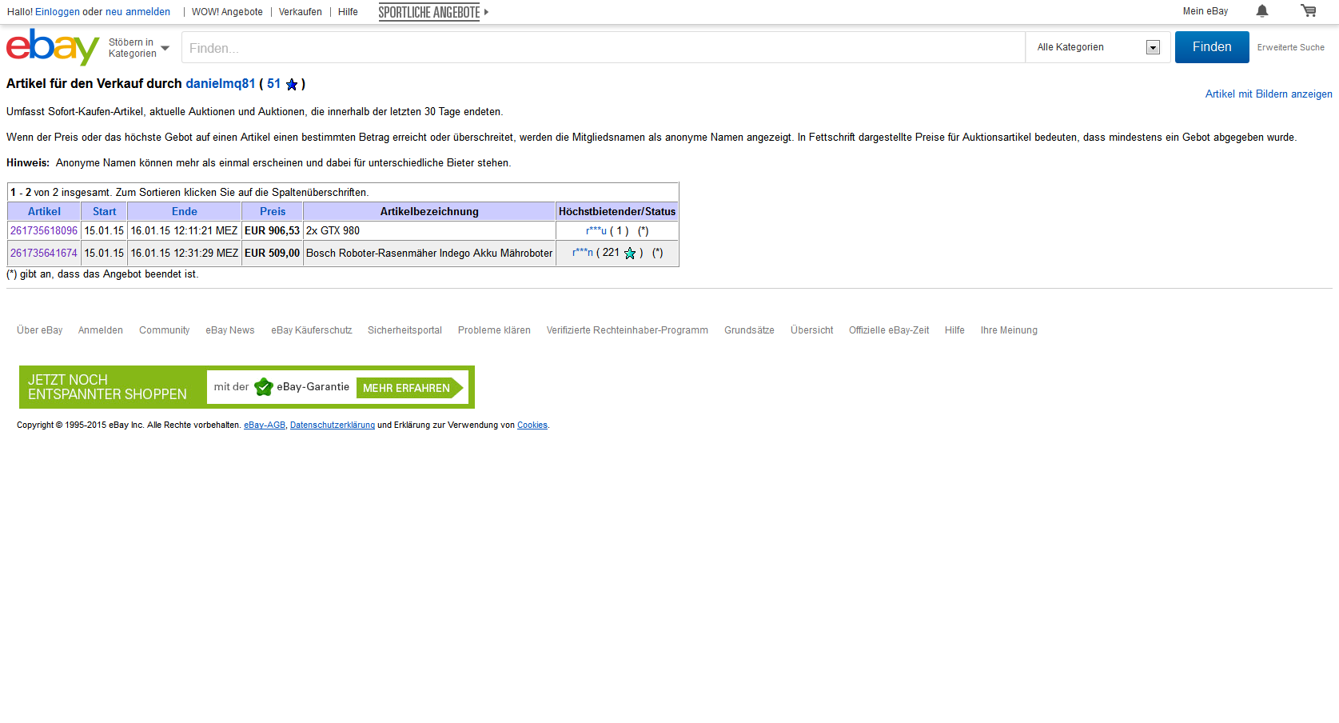Open eBay Käuferschutz footer link
This screenshot has width=1339, height=723.
311,330
